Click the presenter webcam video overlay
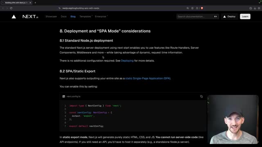The image size is (262, 147). tap(233, 119)
